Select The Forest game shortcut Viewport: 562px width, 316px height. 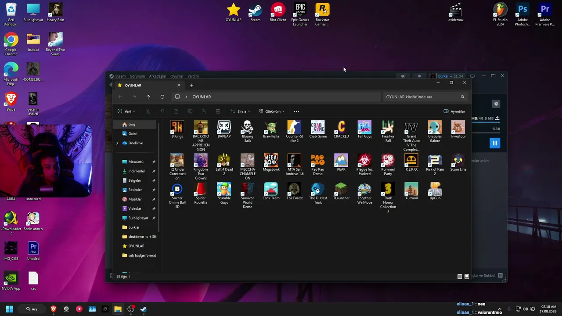click(294, 191)
